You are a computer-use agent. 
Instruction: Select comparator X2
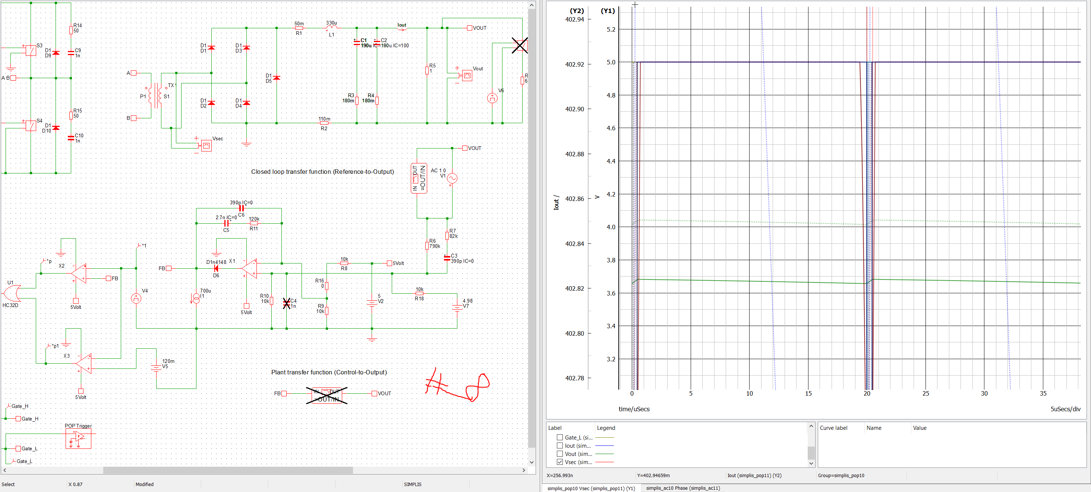tap(79, 273)
